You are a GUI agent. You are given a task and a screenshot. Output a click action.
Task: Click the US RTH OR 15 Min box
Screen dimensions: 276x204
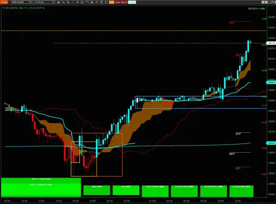tap(213, 191)
